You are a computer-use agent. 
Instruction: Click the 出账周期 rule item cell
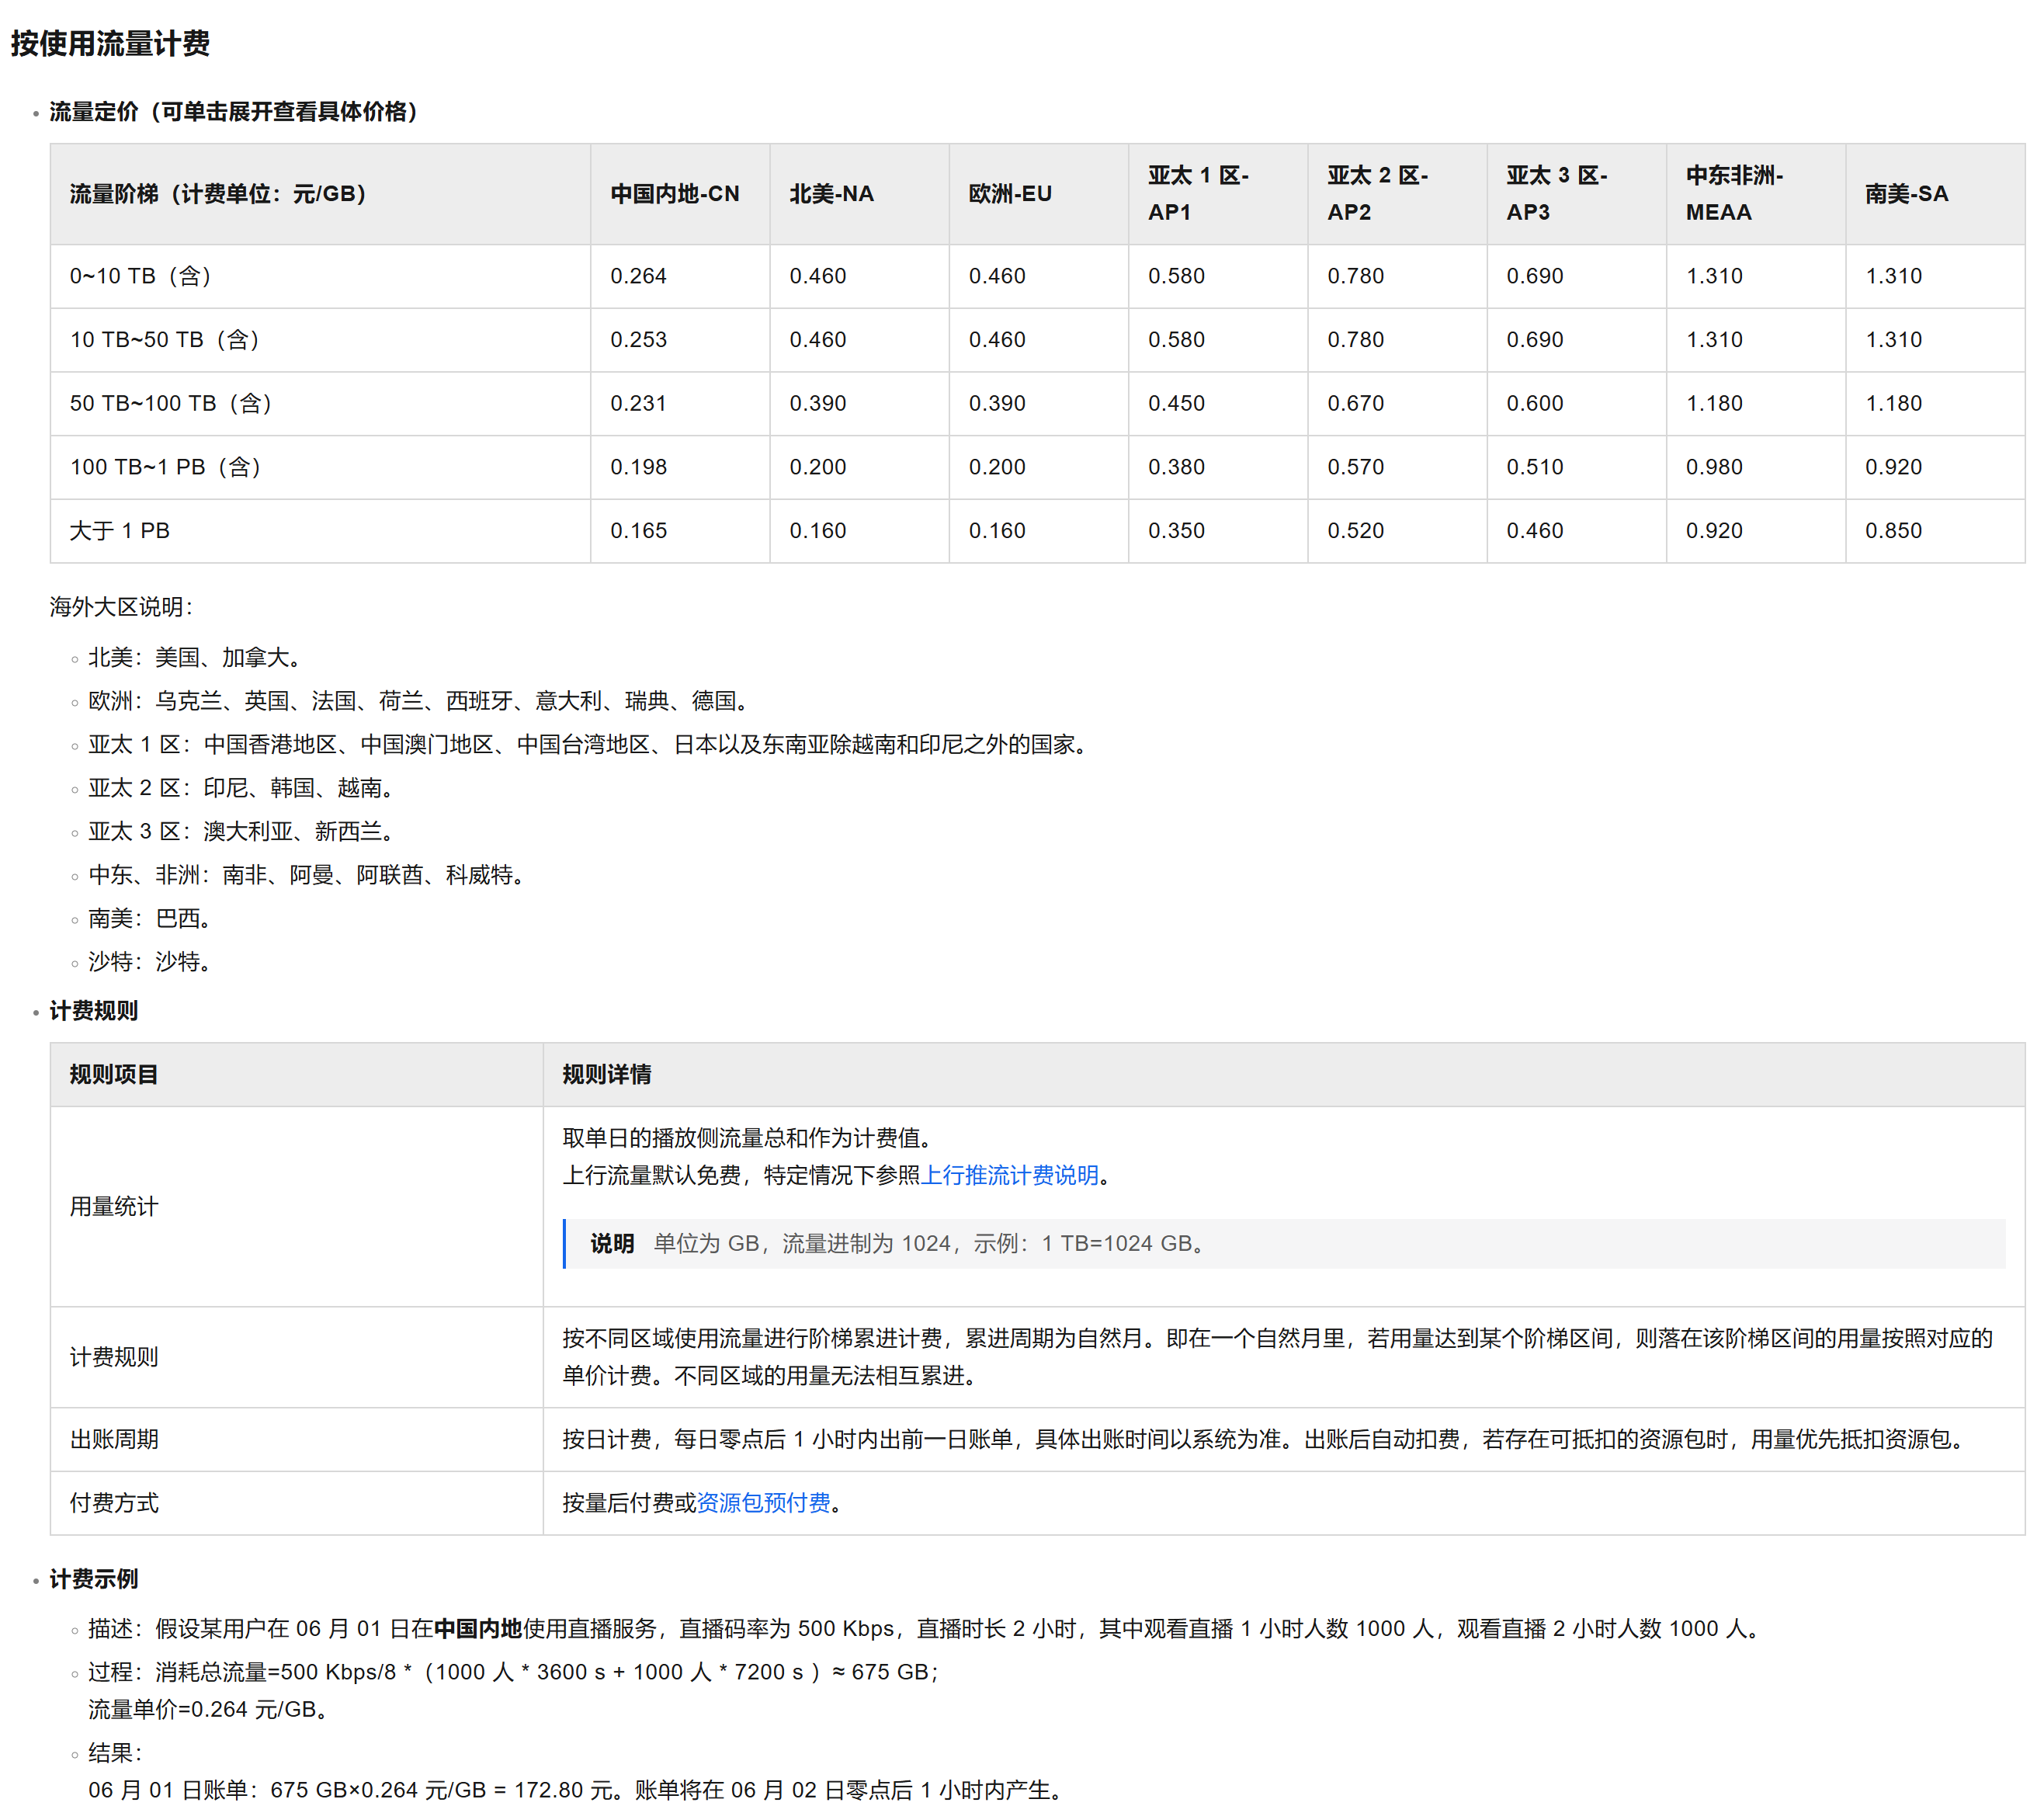point(114,1440)
